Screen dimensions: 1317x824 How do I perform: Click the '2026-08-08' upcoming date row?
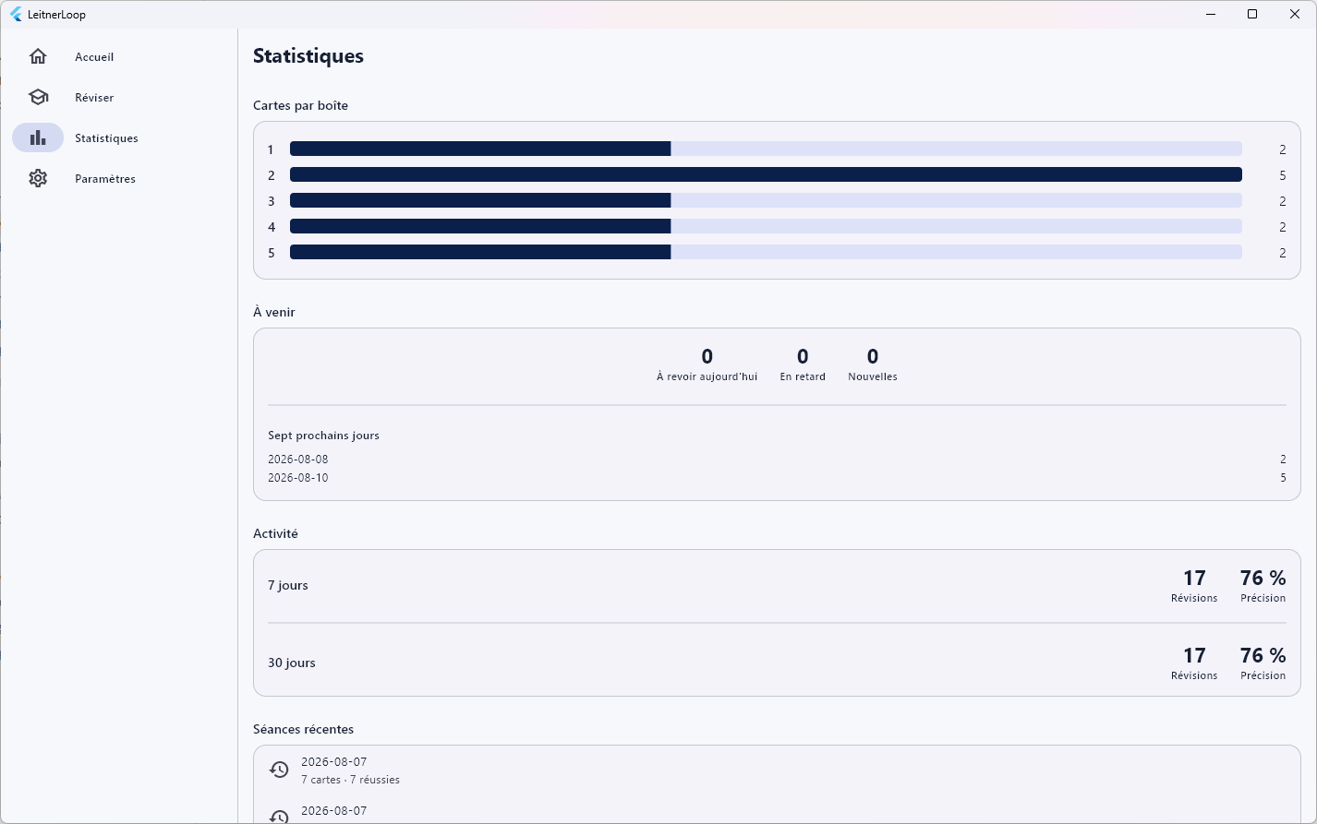point(777,459)
